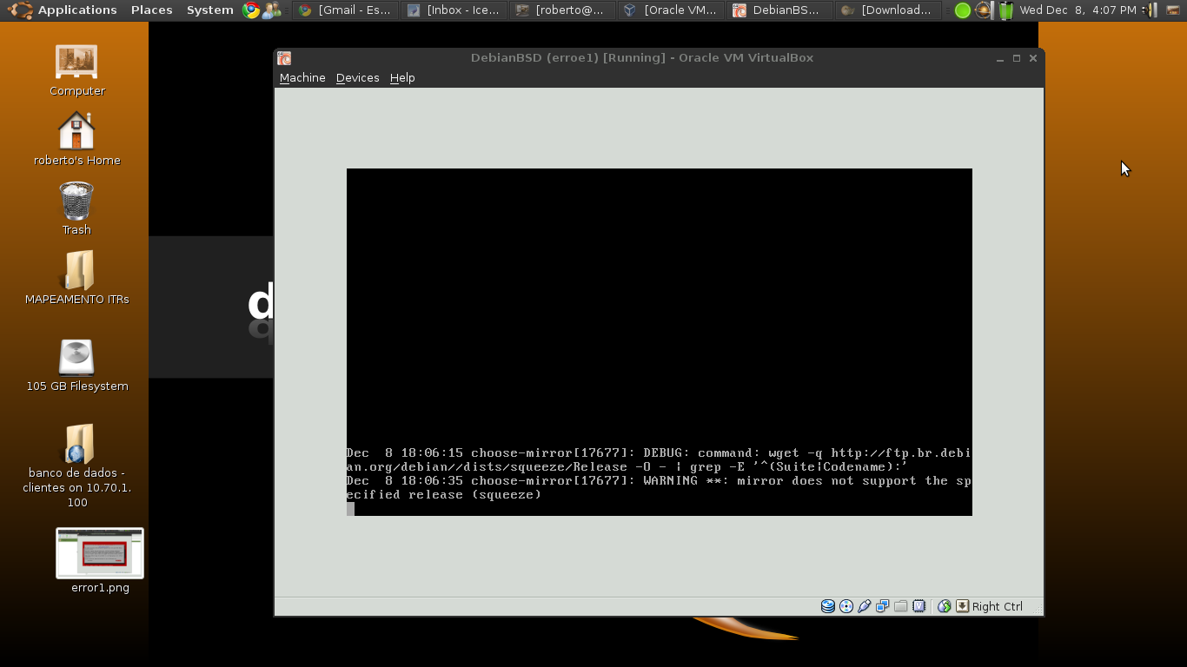Click the green circle tray status icon
Viewport: 1187px width, 667px height.
(962, 10)
